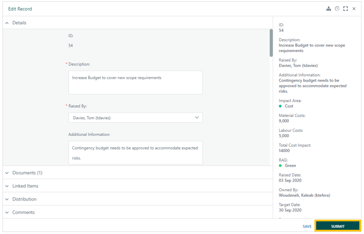Expand the Linked Items section

click(138, 186)
